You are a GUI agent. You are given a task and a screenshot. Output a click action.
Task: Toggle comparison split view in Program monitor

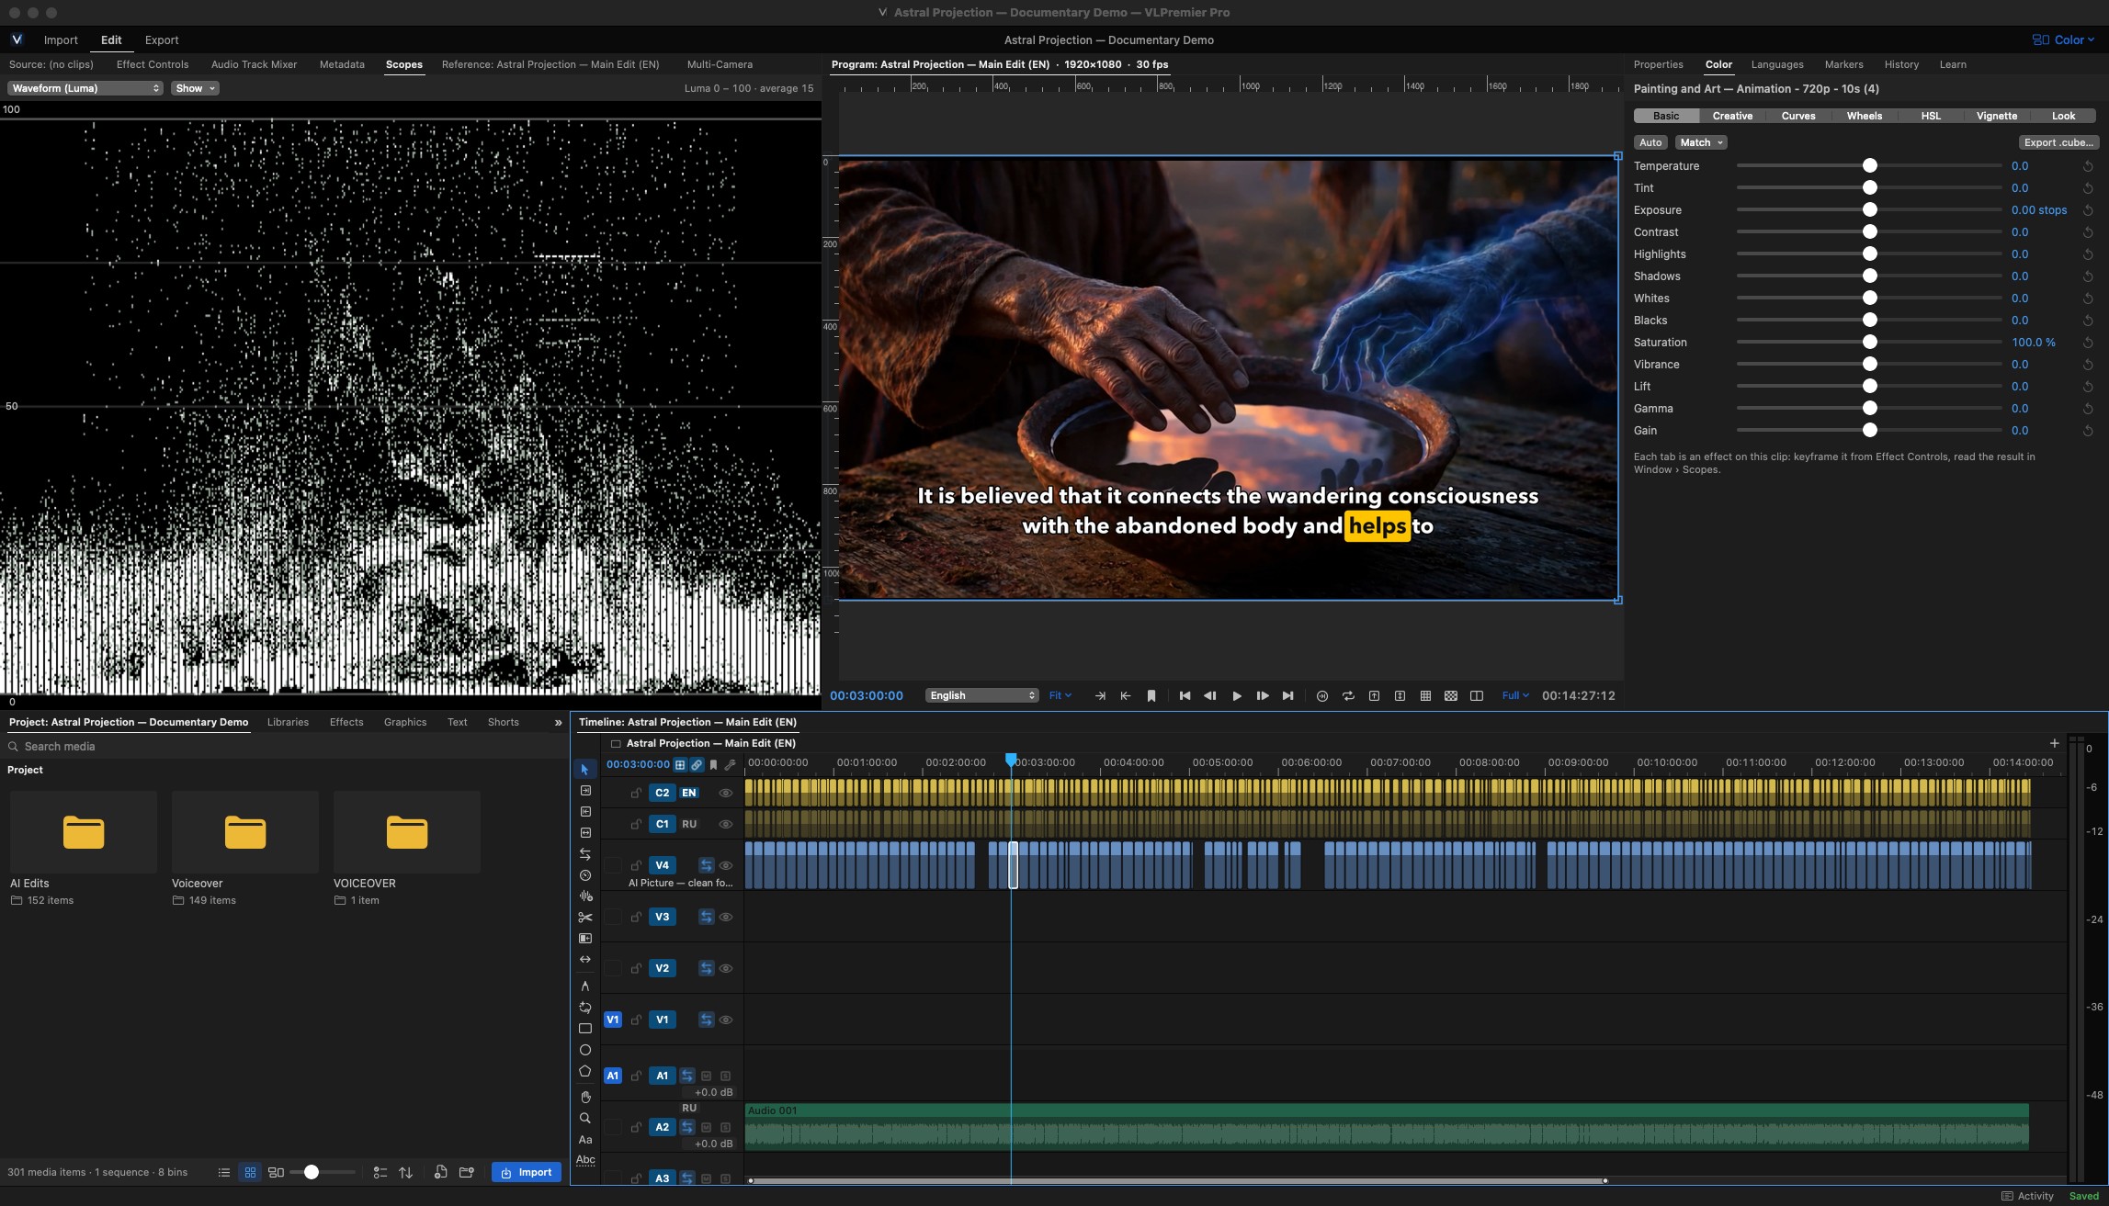click(x=1477, y=696)
